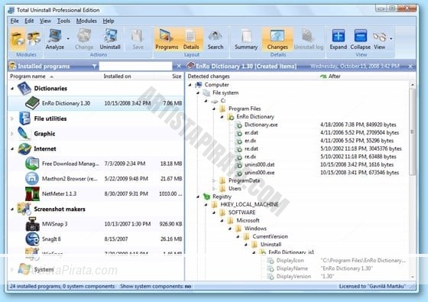Show the Changes details view
This screenshot has height=302, width=428.
[x=277, y=40]
